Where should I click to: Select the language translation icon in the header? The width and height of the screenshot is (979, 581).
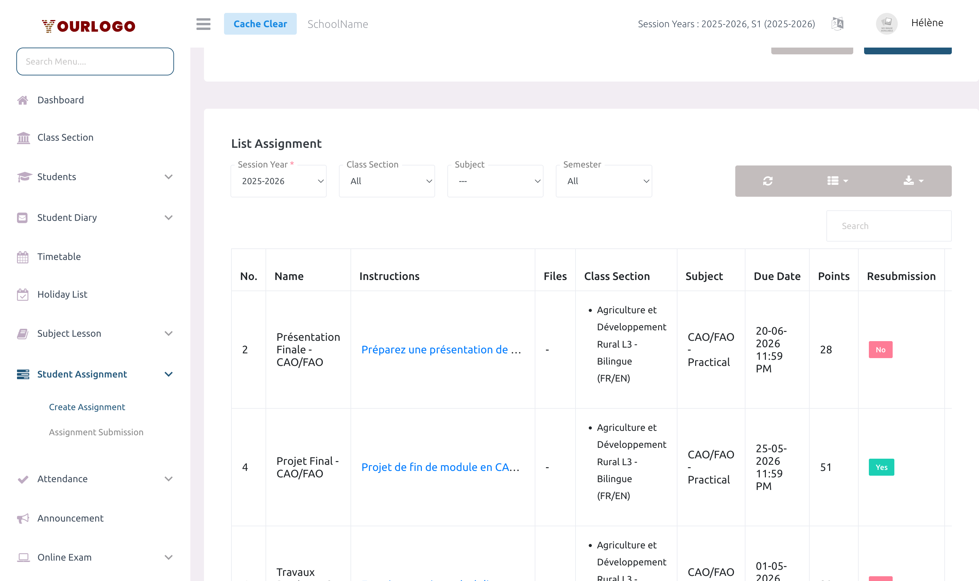pyautogui.click(x=838, y=23)
